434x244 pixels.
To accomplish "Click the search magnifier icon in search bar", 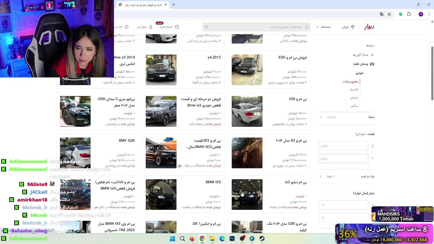I will (206, 27).
